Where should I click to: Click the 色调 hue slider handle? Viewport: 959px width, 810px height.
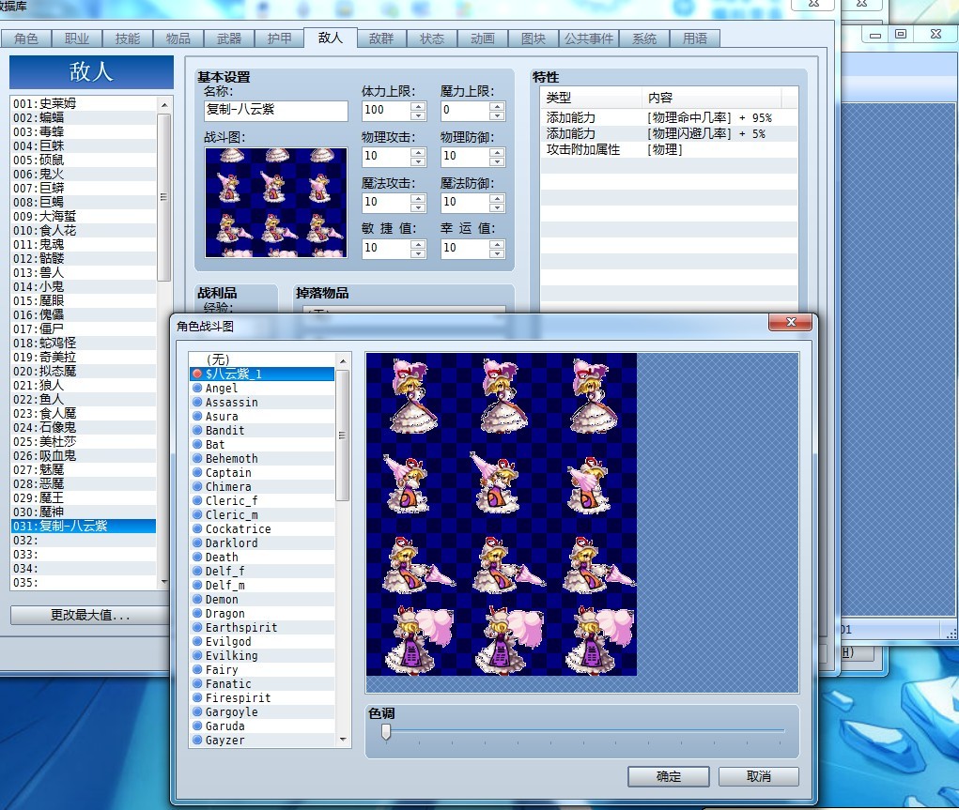(x=386, y=731)
